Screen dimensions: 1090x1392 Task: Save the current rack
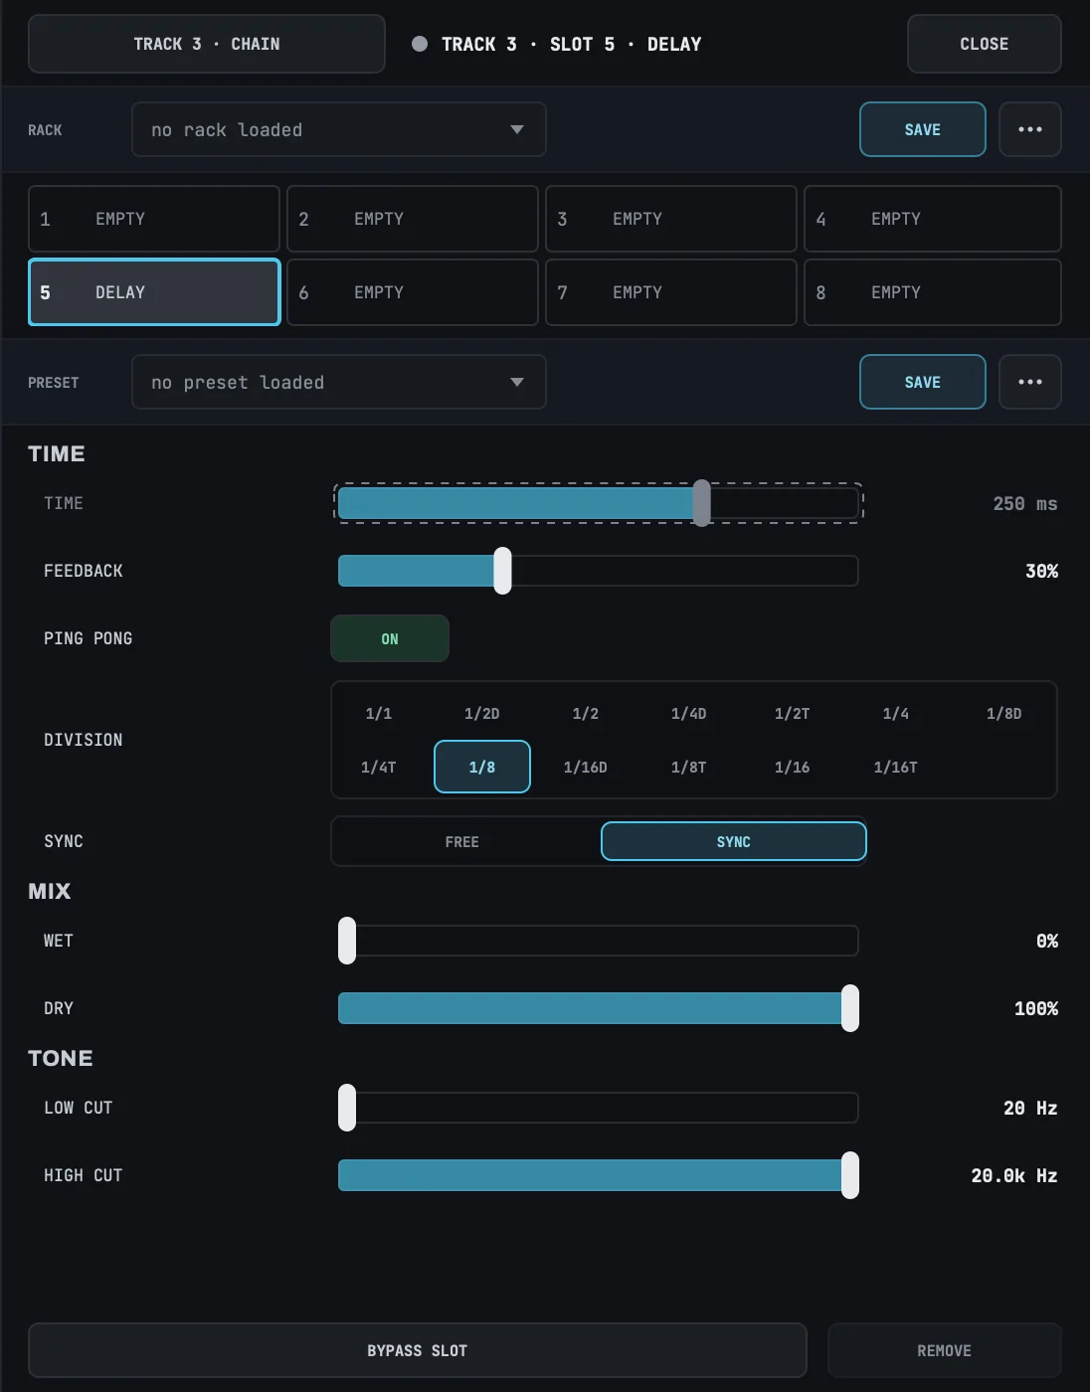click(923, 129)
